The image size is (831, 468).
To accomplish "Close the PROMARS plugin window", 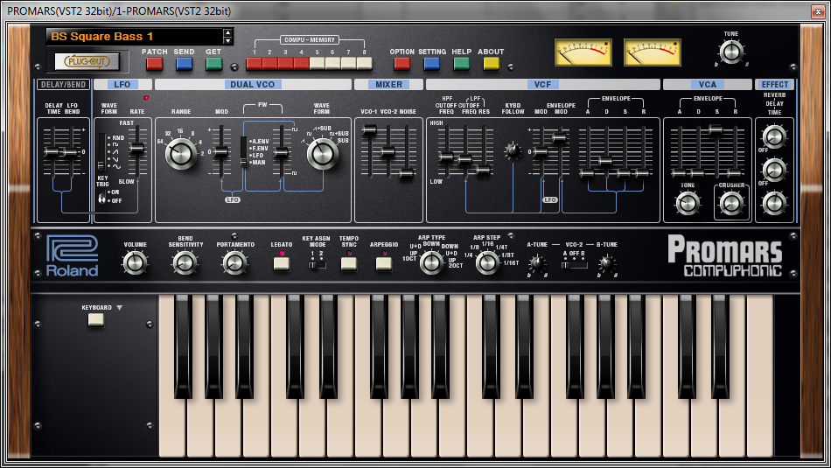I will pos(818,11).
